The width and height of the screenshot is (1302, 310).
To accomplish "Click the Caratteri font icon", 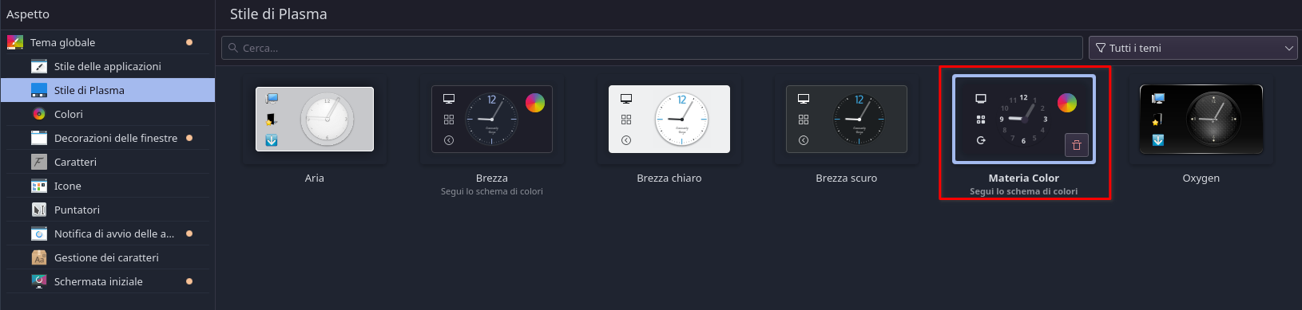I will 39,162.
